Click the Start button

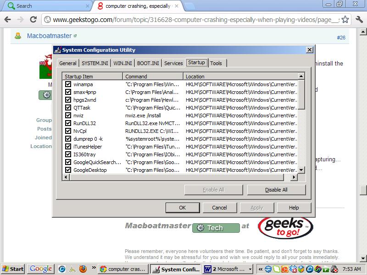13,269
